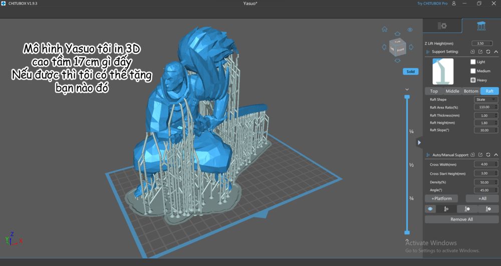Select the edit support tool icon
This screenshot has width=501, height=266.
488,209
